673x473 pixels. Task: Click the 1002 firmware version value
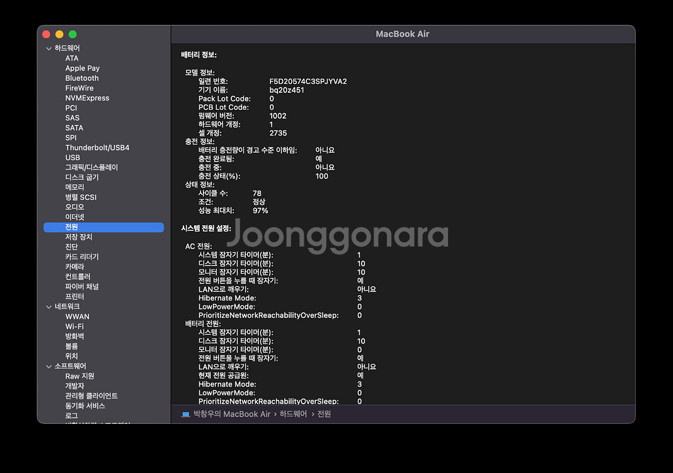pyautogui.click(x=278, y=116)
